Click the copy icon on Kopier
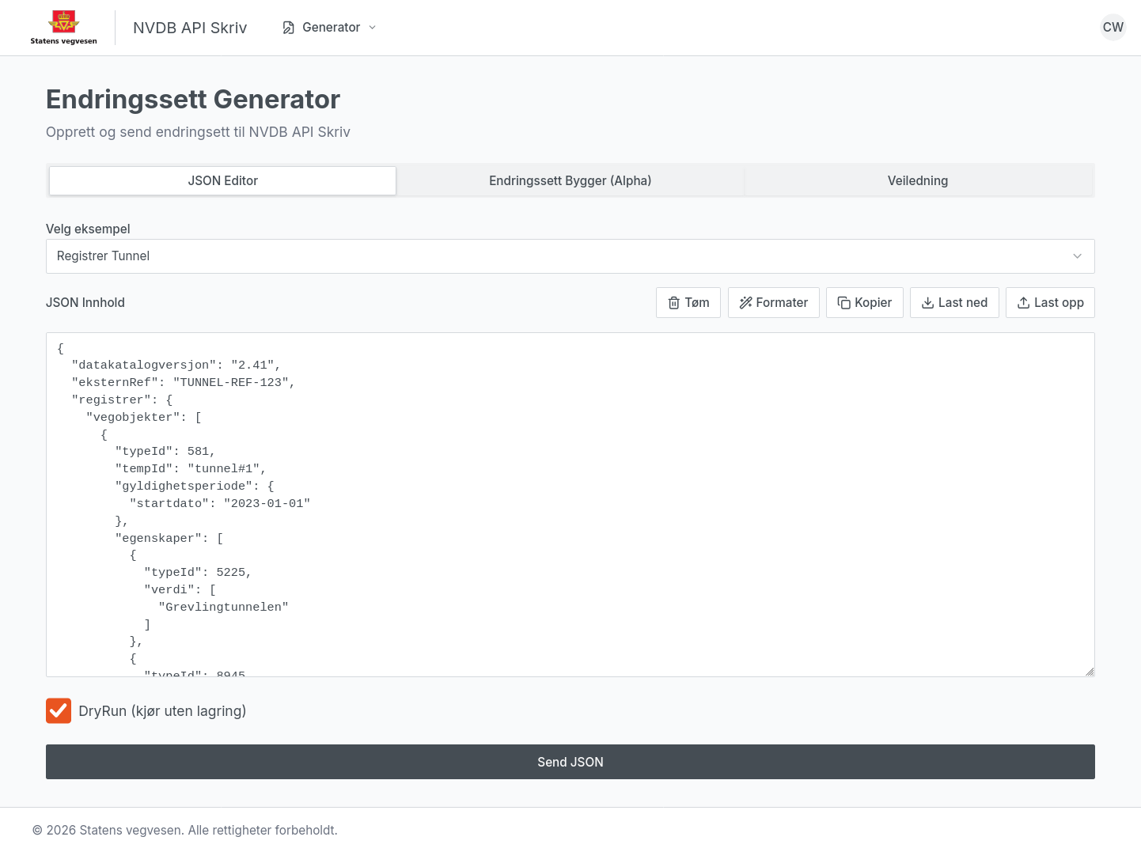Viewport: 1141px width, 852px height. (x=844, y=303)
